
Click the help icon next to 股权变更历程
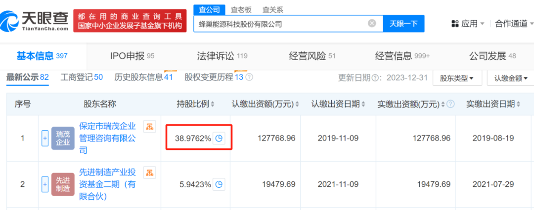point(249,77)
